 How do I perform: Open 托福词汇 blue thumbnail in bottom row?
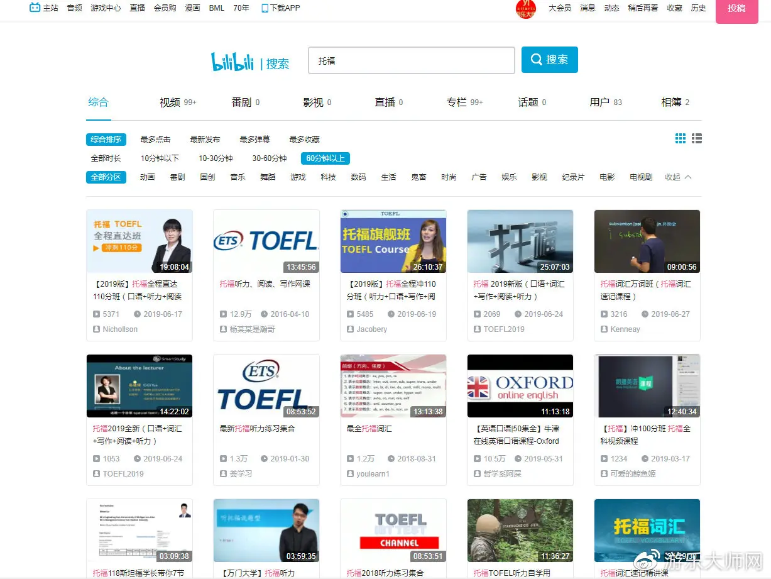(x=647, y=531)
